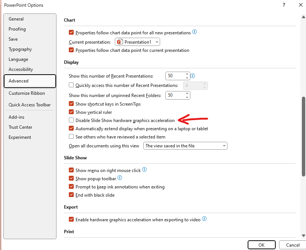
Task: Click the info icon next to chart properties option
Action: 194,32
